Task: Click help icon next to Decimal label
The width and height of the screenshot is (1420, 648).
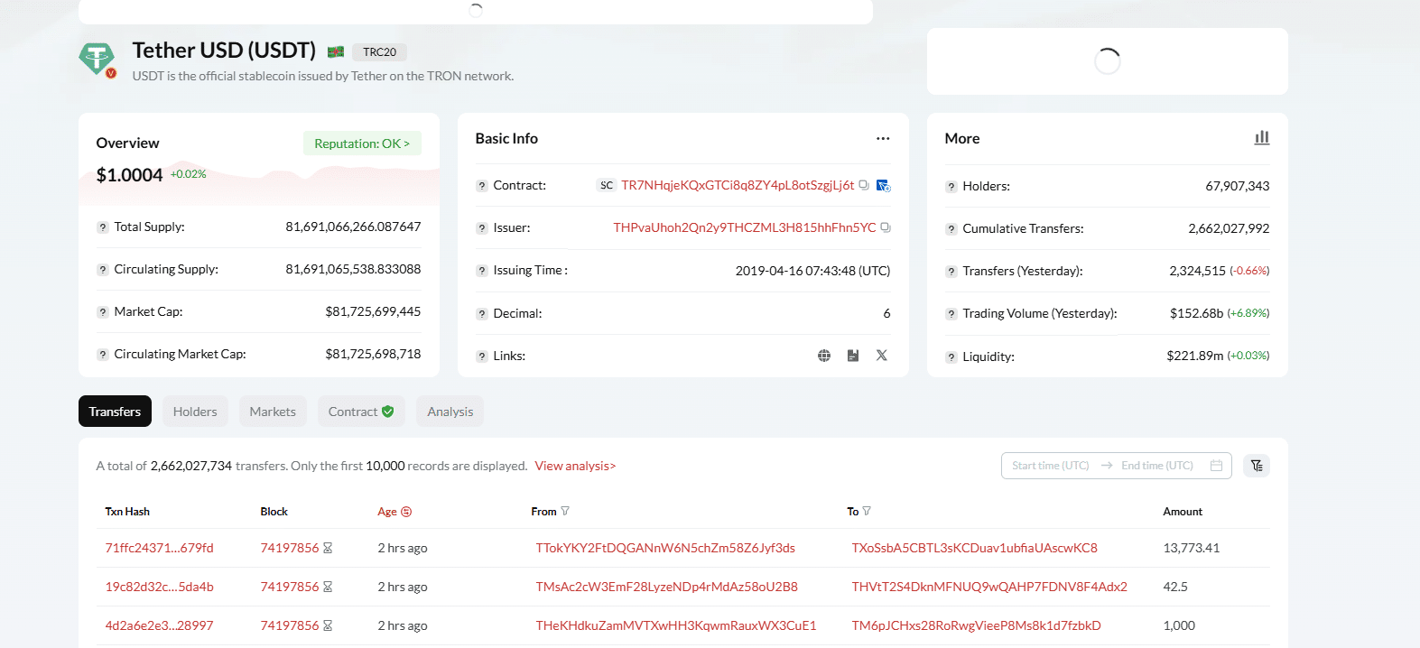Action: pyautogui.click(x=482, y=314)
